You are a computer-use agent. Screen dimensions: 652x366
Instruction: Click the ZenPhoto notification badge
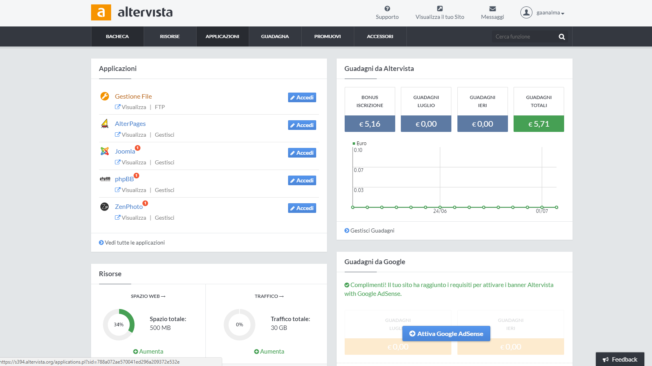click(x=145, y=203)
